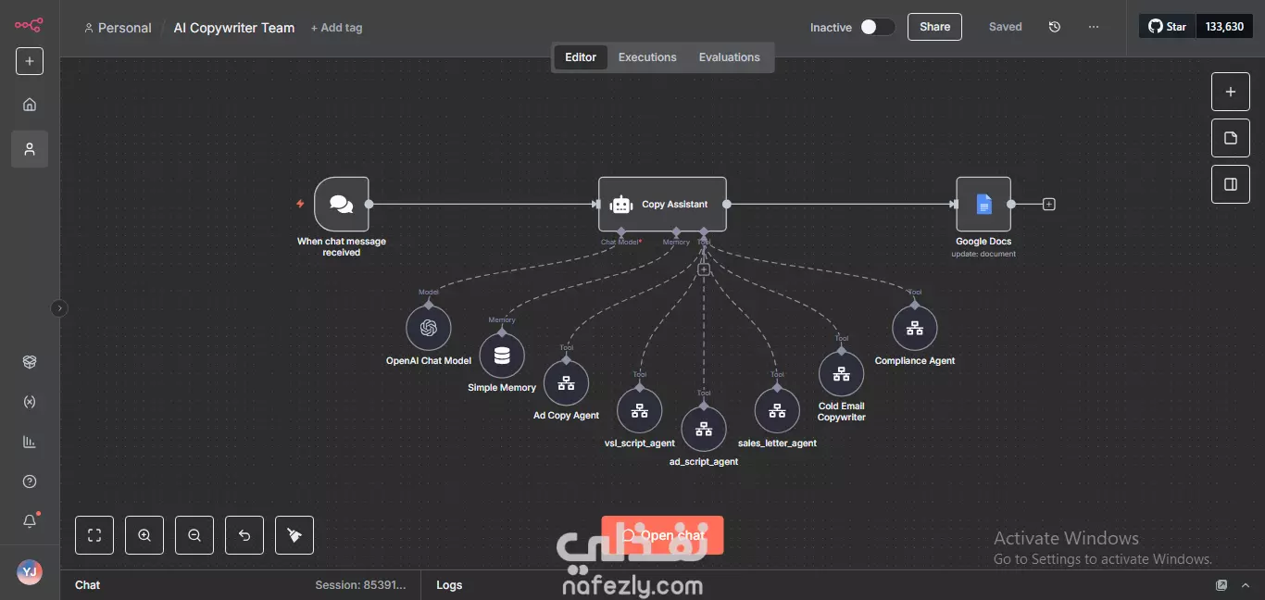1265x600 pixels.
Task: Expand the collapsed sidebar arrow
Action: click(59, 308)
